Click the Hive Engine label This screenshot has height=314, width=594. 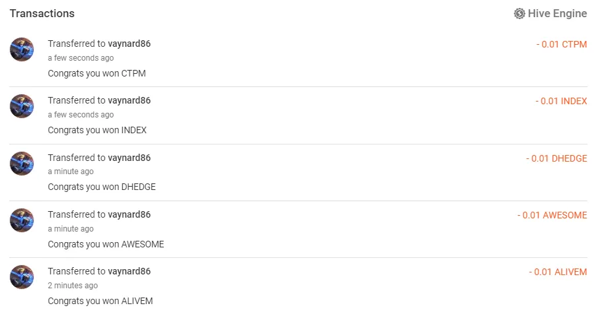tap(557, 13)
